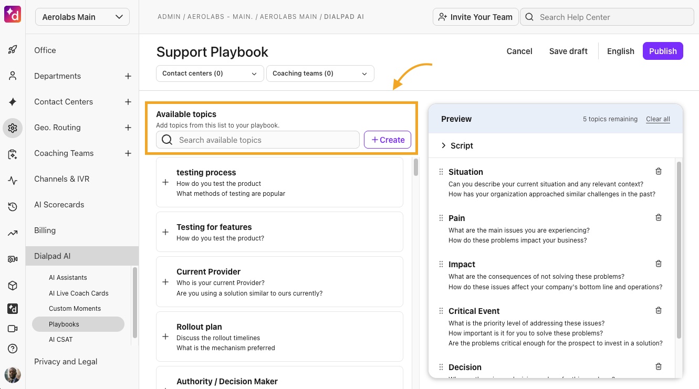Open the user avatar photo
Image resolution: width=699 pixels, height=389 pixels.
point(13,374)
